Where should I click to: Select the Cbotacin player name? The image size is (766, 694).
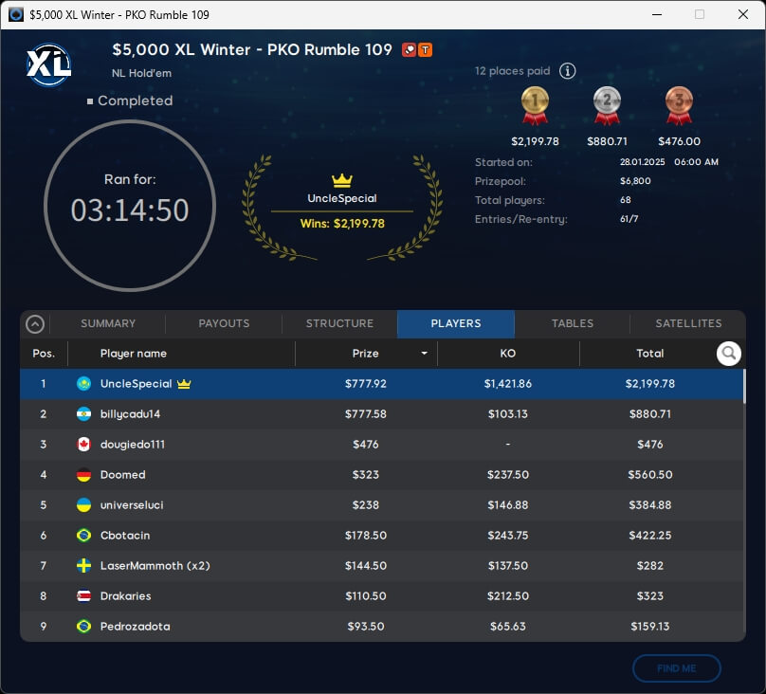[x=125, y=536]
